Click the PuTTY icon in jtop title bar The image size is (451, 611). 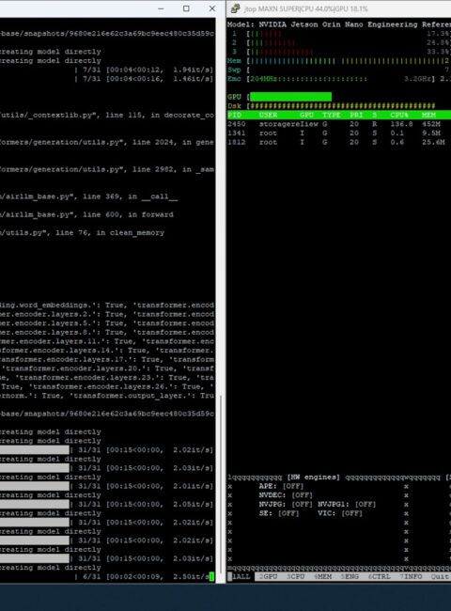coord(235,8)
